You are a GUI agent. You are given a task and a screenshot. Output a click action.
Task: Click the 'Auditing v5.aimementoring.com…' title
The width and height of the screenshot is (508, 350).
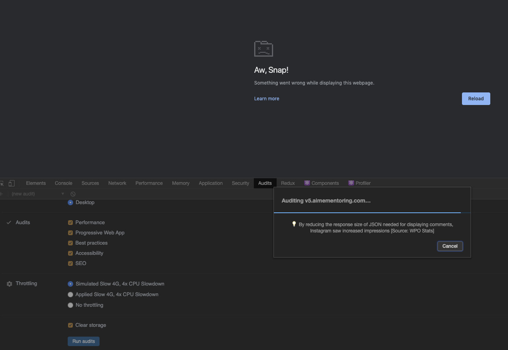pos(326,201)
